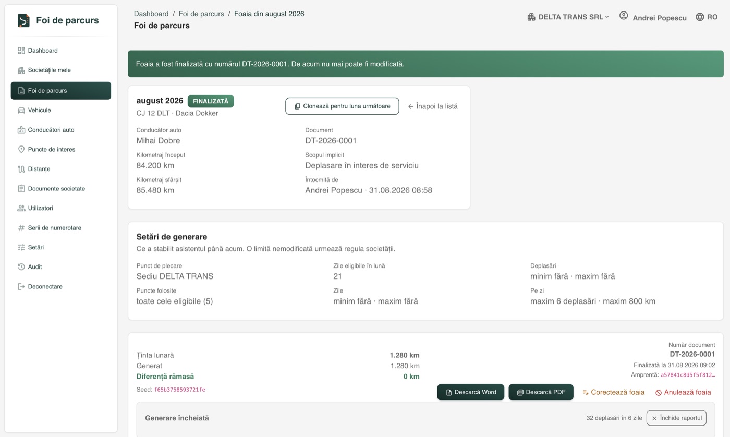730x437 pixels.
Task: Click the 85.480 km end mileage value
Action: click(x=155, y=190)
